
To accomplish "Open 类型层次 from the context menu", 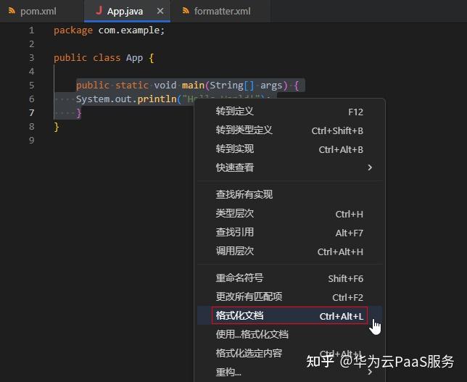I will [x=289, y=214].
